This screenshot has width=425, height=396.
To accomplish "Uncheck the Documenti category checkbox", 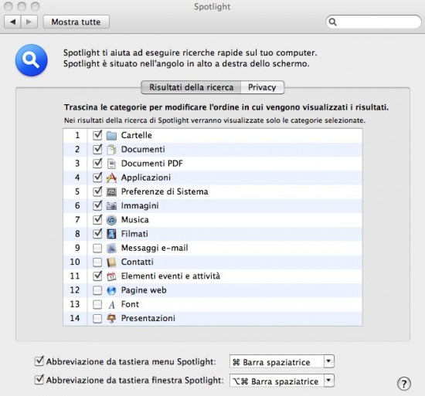I will [97, 149].
